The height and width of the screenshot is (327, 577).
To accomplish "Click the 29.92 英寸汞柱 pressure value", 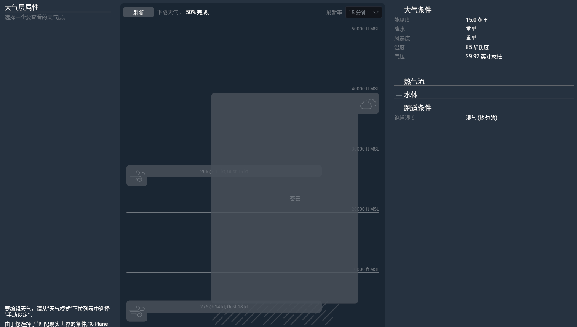I will pyautogui.click(x=484, y=56).
